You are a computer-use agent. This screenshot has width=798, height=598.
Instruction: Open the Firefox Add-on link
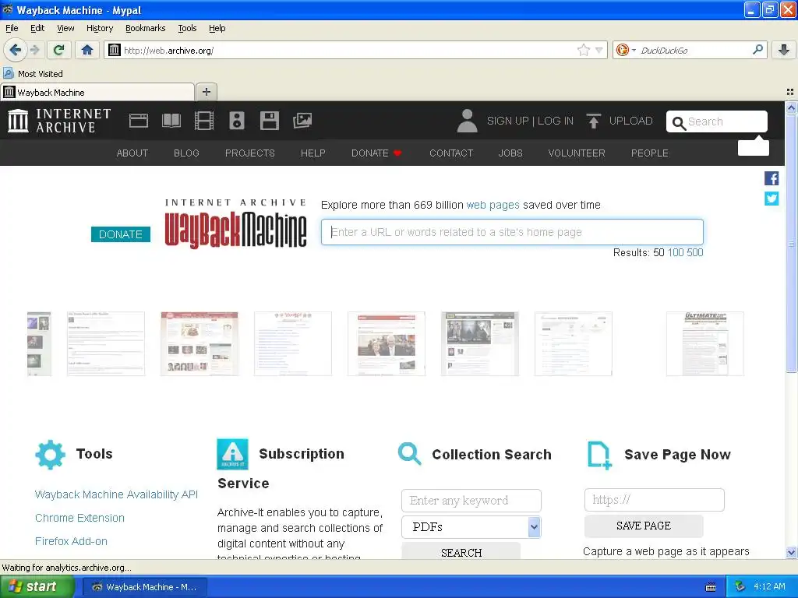pos(71,542)
